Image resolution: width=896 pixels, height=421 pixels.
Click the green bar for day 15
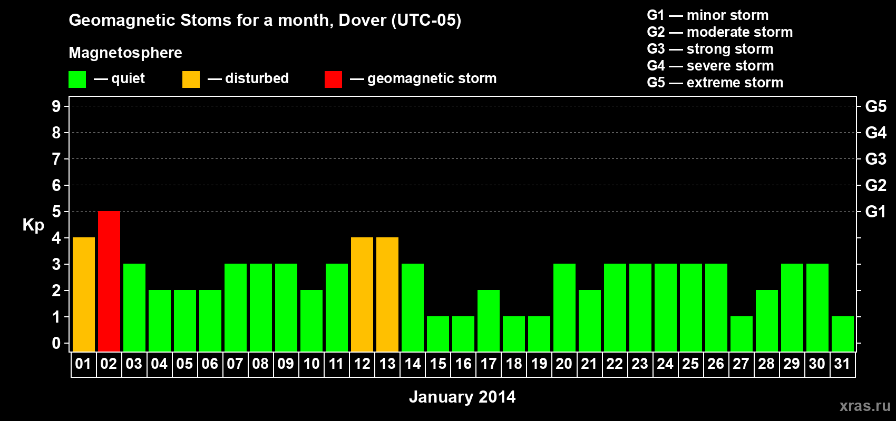(438, 334)
